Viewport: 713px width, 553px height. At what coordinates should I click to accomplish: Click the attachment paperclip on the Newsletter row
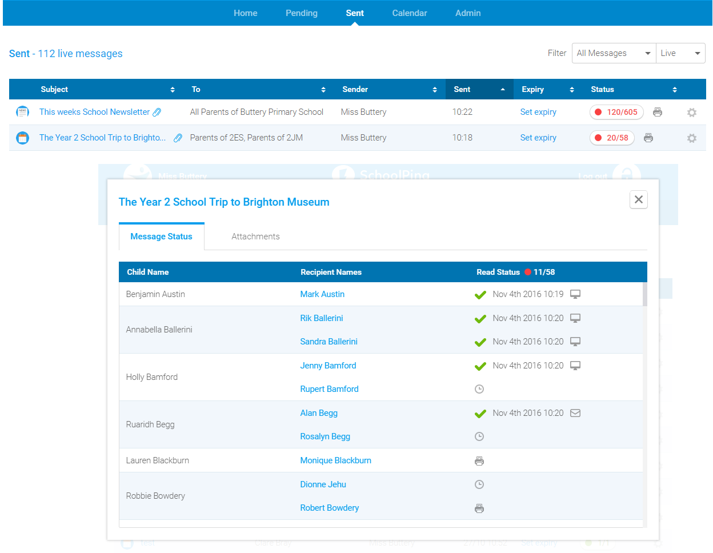(x=157, y=113)
